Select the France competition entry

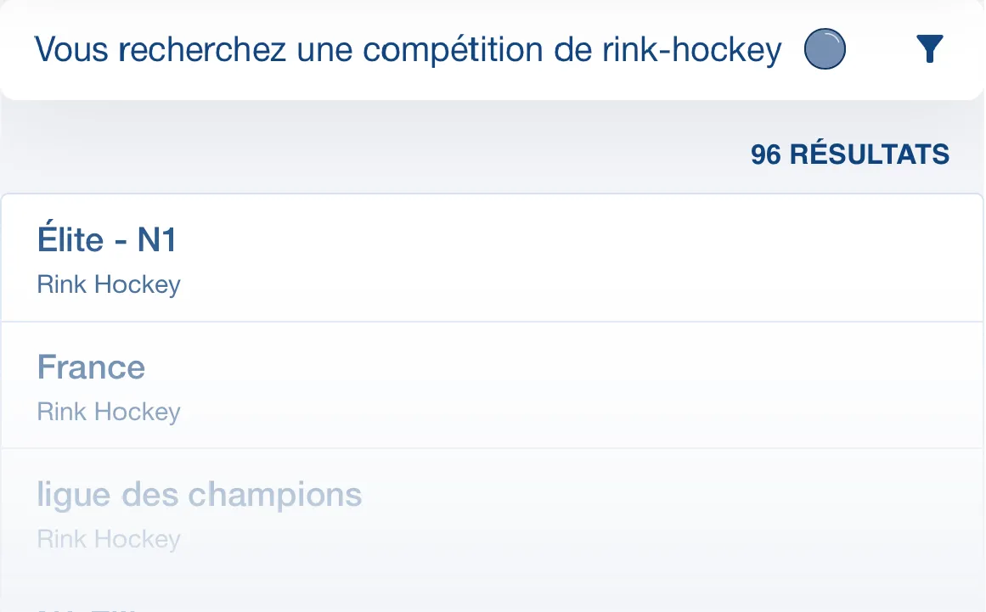(x=91, y=367)
